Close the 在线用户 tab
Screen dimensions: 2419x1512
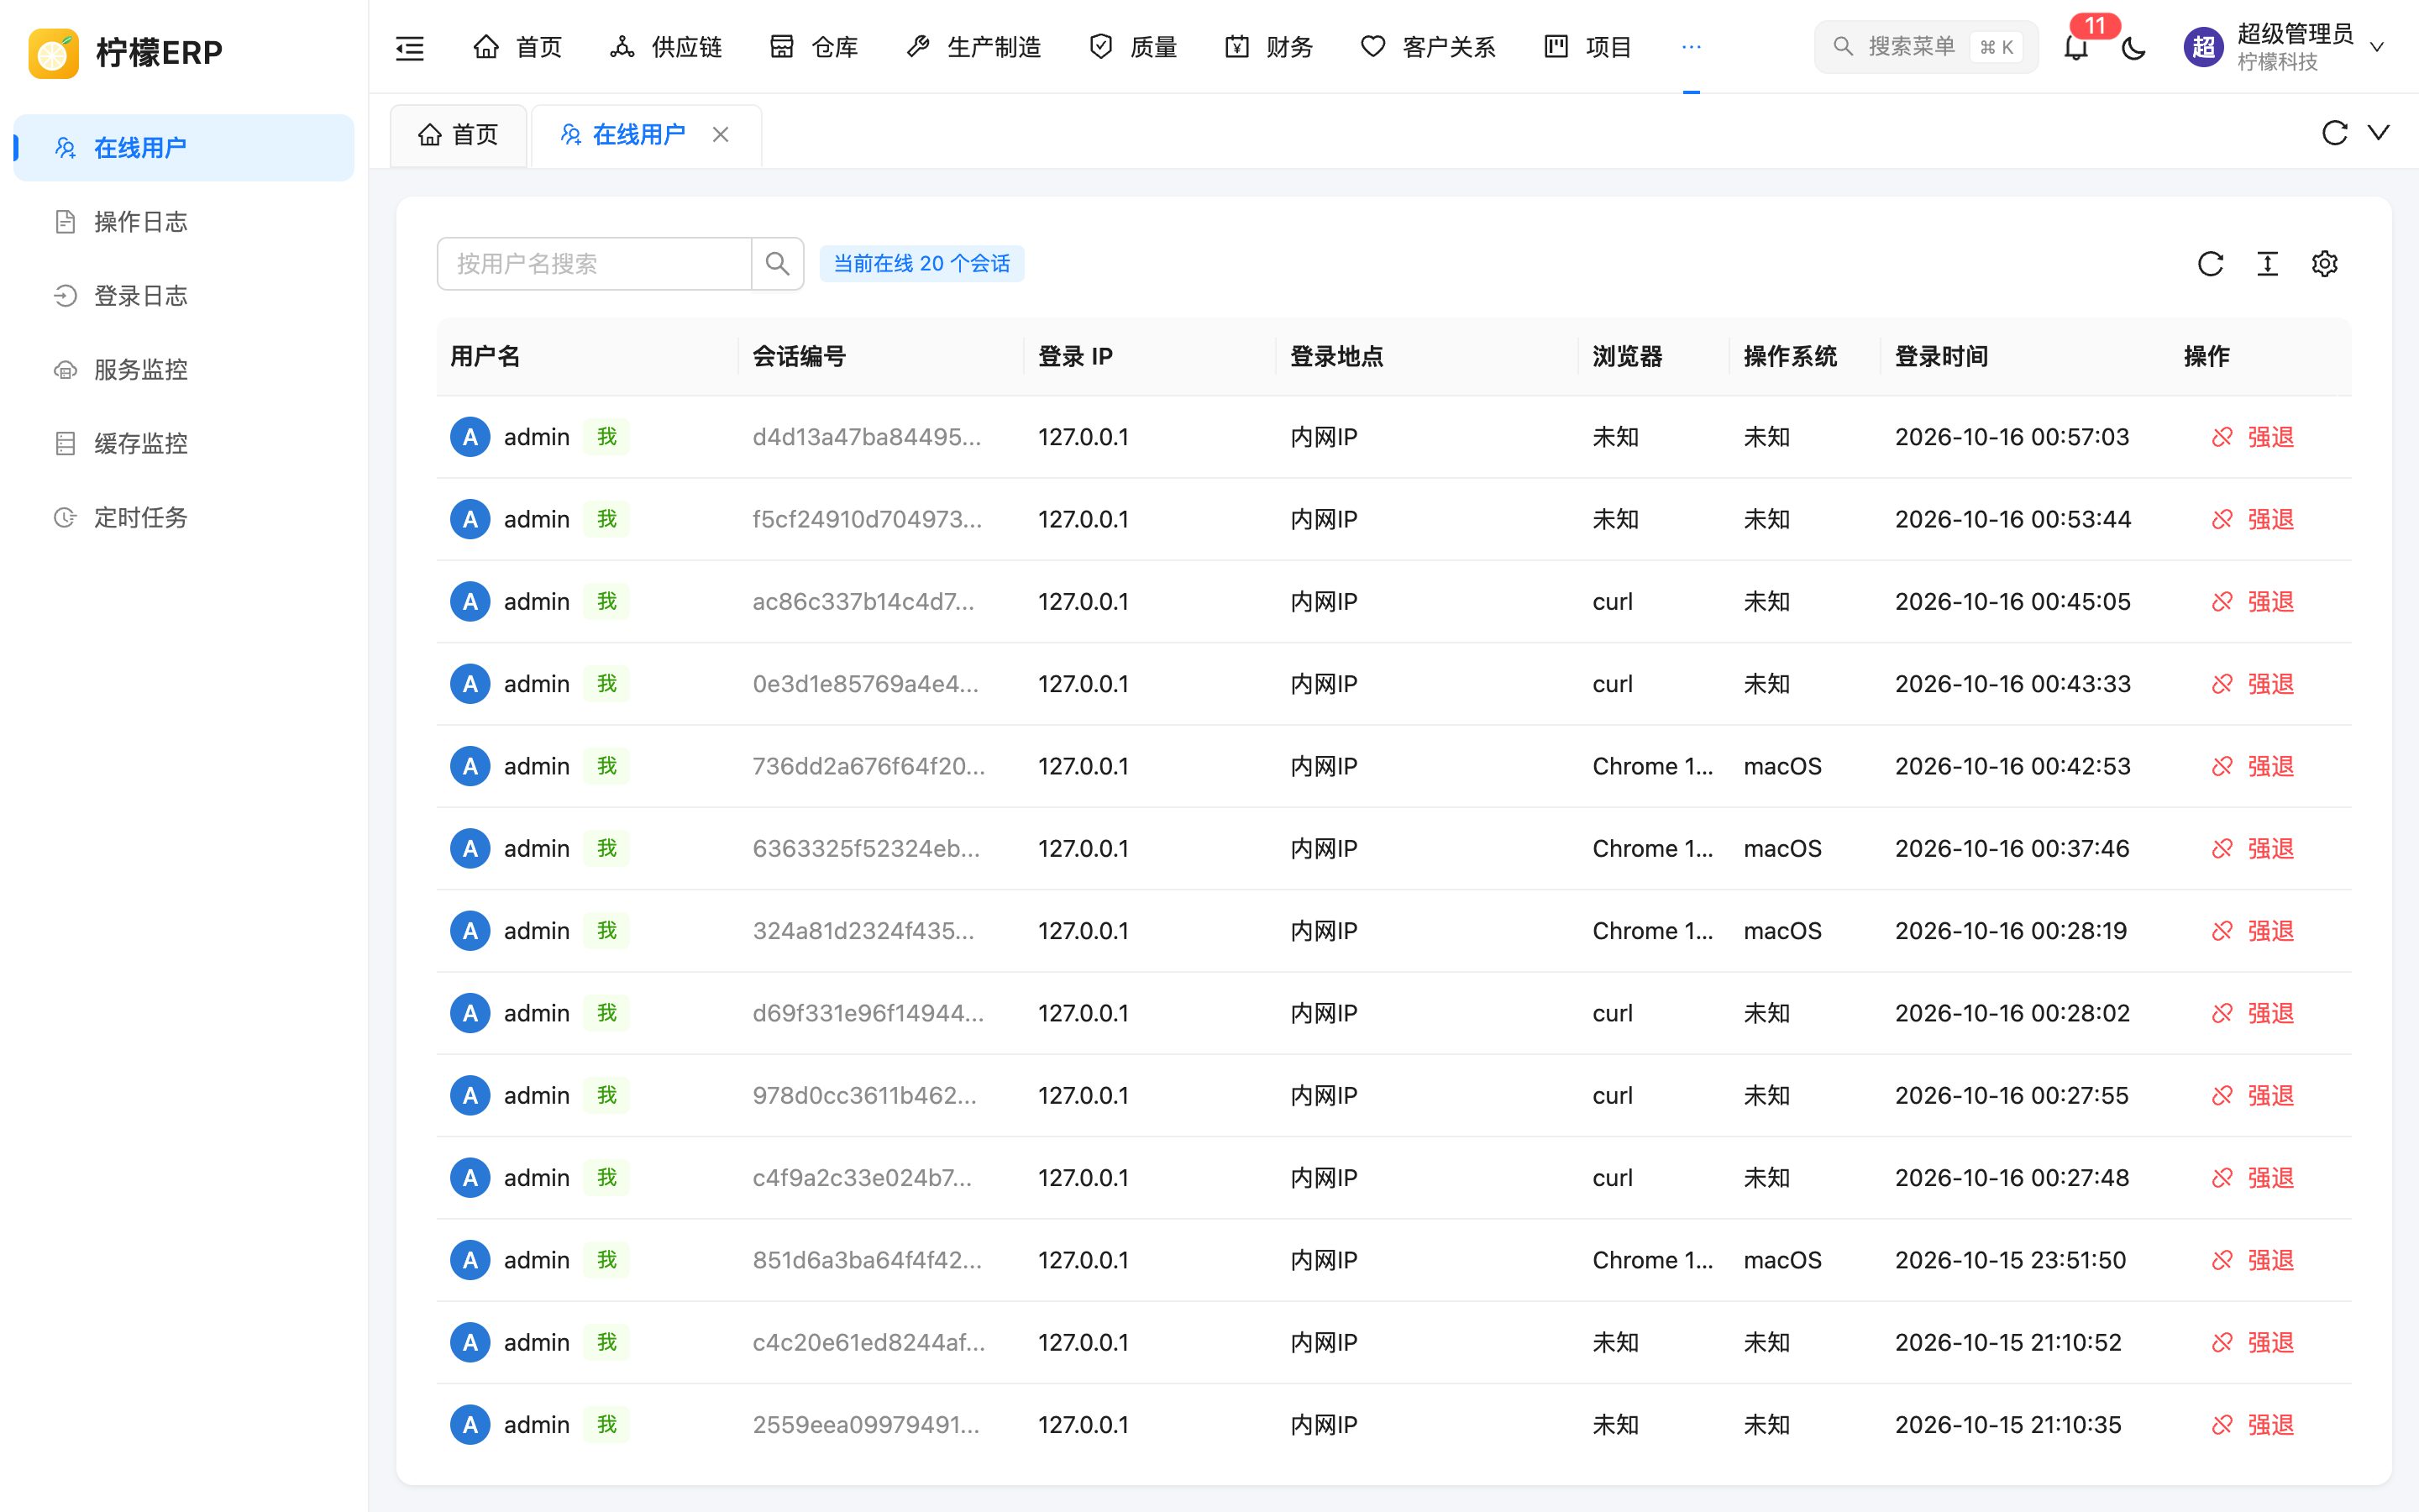pyautogui.click(x=721, y=134)
